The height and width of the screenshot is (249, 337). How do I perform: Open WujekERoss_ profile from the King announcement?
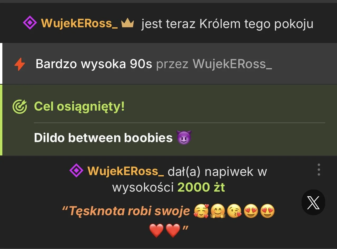(x=79, y=23)
